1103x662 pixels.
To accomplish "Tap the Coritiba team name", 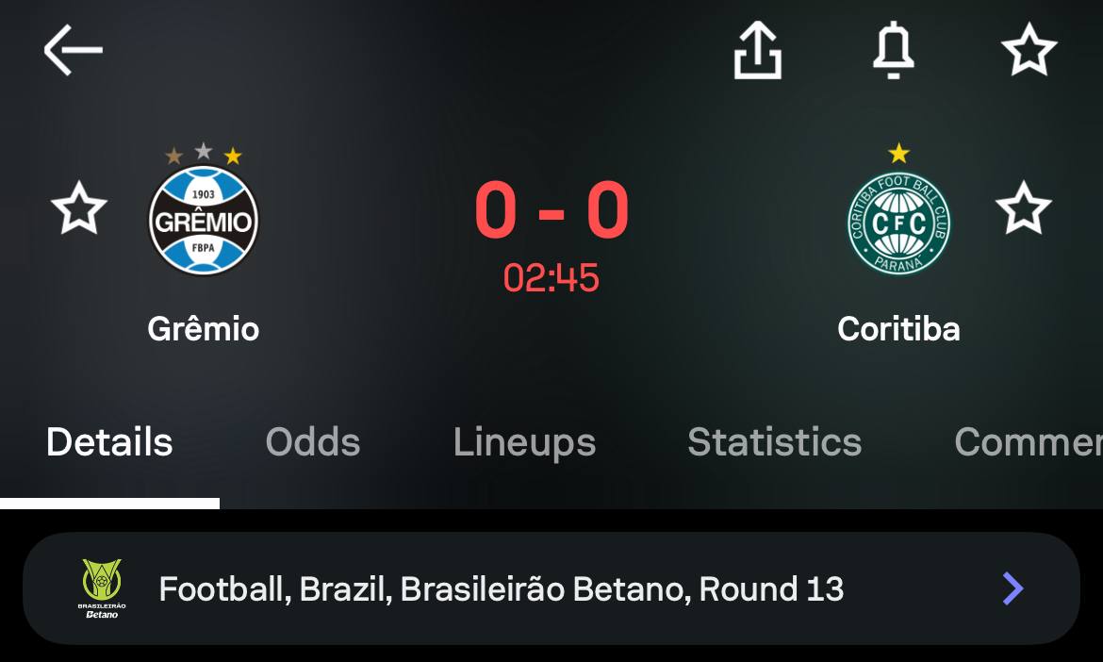I will [x=898, y=329].
